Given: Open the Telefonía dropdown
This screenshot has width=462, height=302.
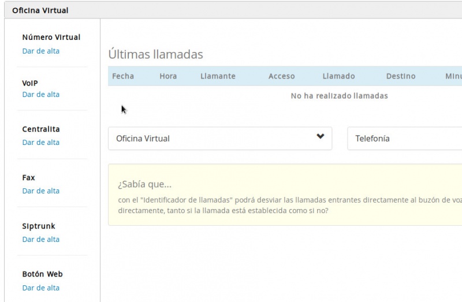Looking at the screenshot, I should click(404, 139).
